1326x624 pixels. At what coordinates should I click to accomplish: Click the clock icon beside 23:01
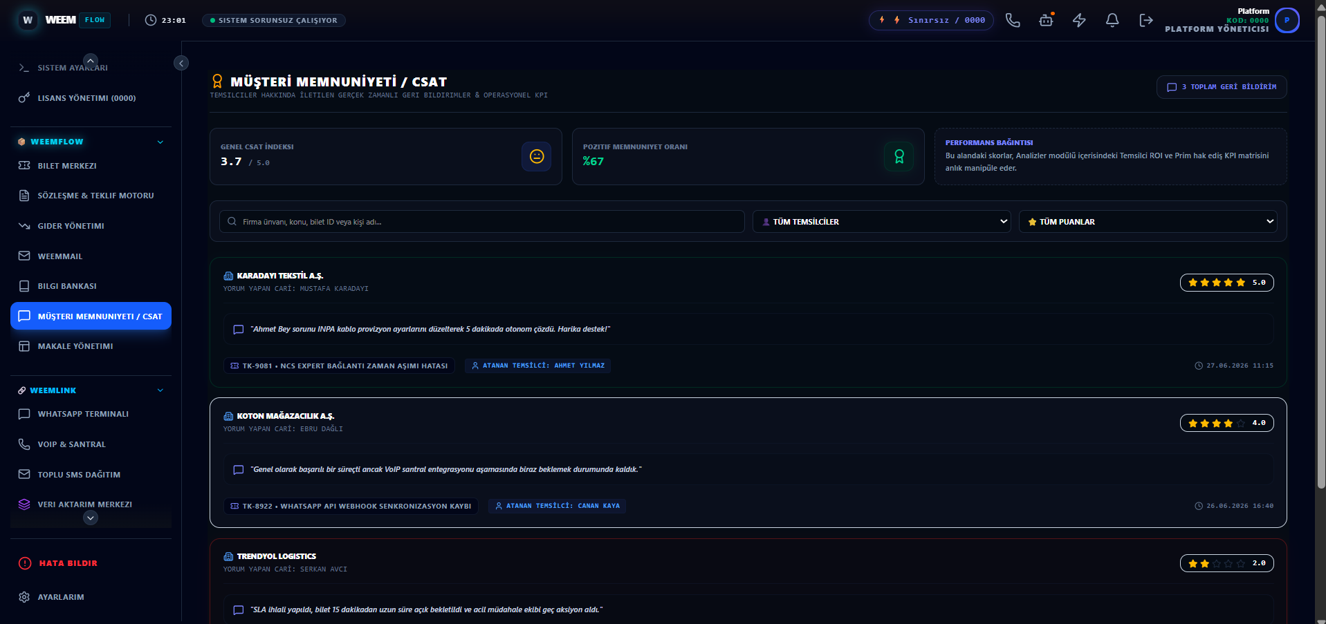[151, 20]
